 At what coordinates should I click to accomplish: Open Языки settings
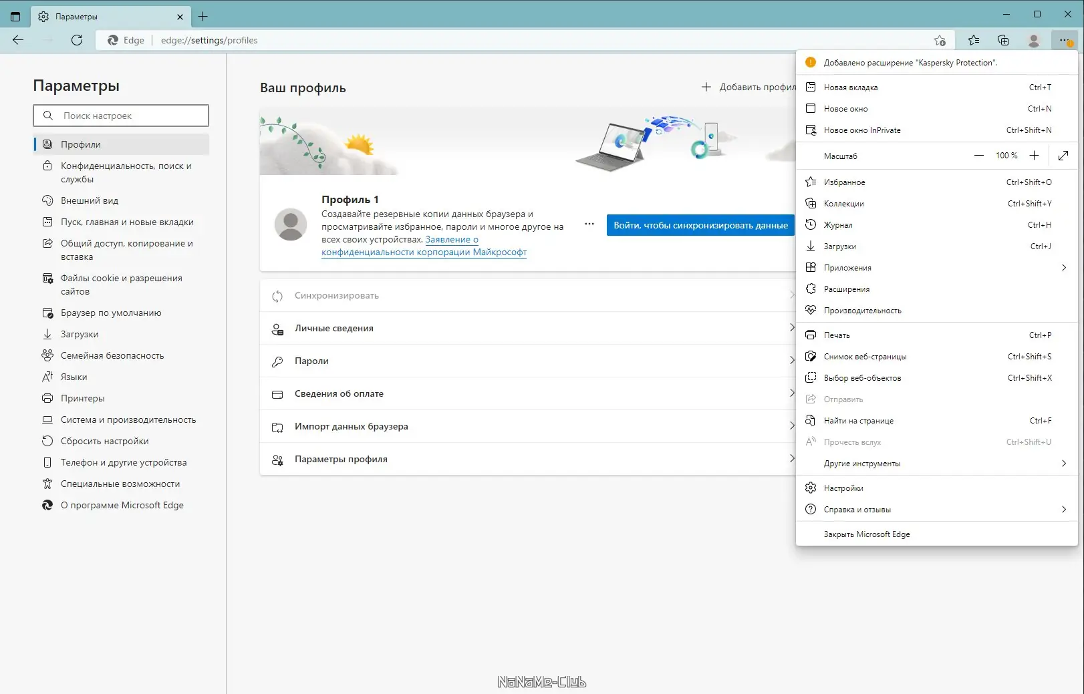point(122,377)
